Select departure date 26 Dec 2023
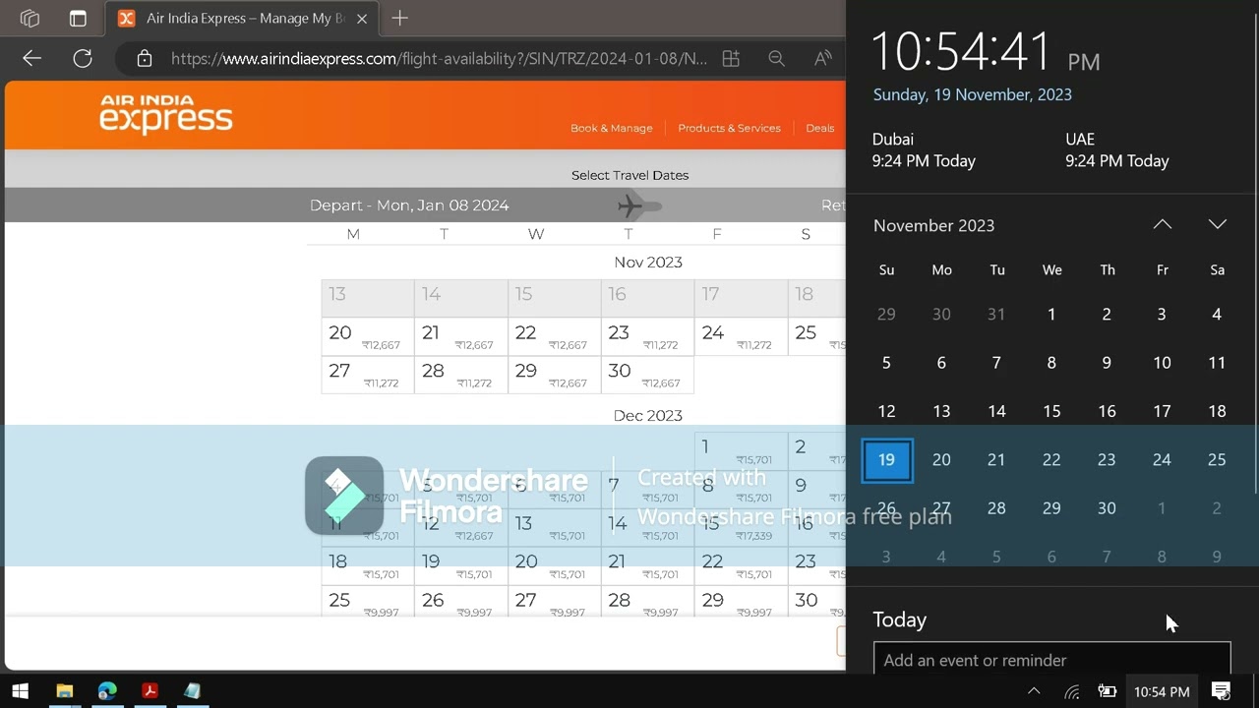This screenshot has height=708, width=1259. click(461, 602)
